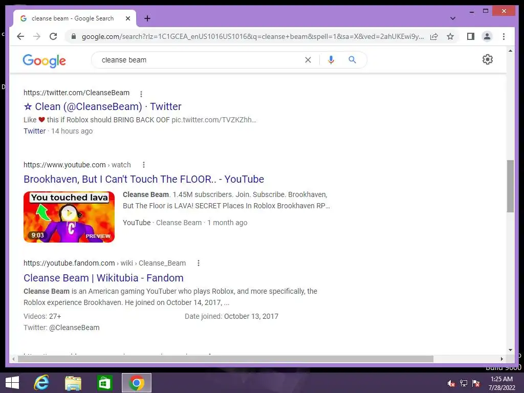Open a new tab with the plus button
Image resolution: width=524 pixels, height=393 pixels.
tap(147, 18)
